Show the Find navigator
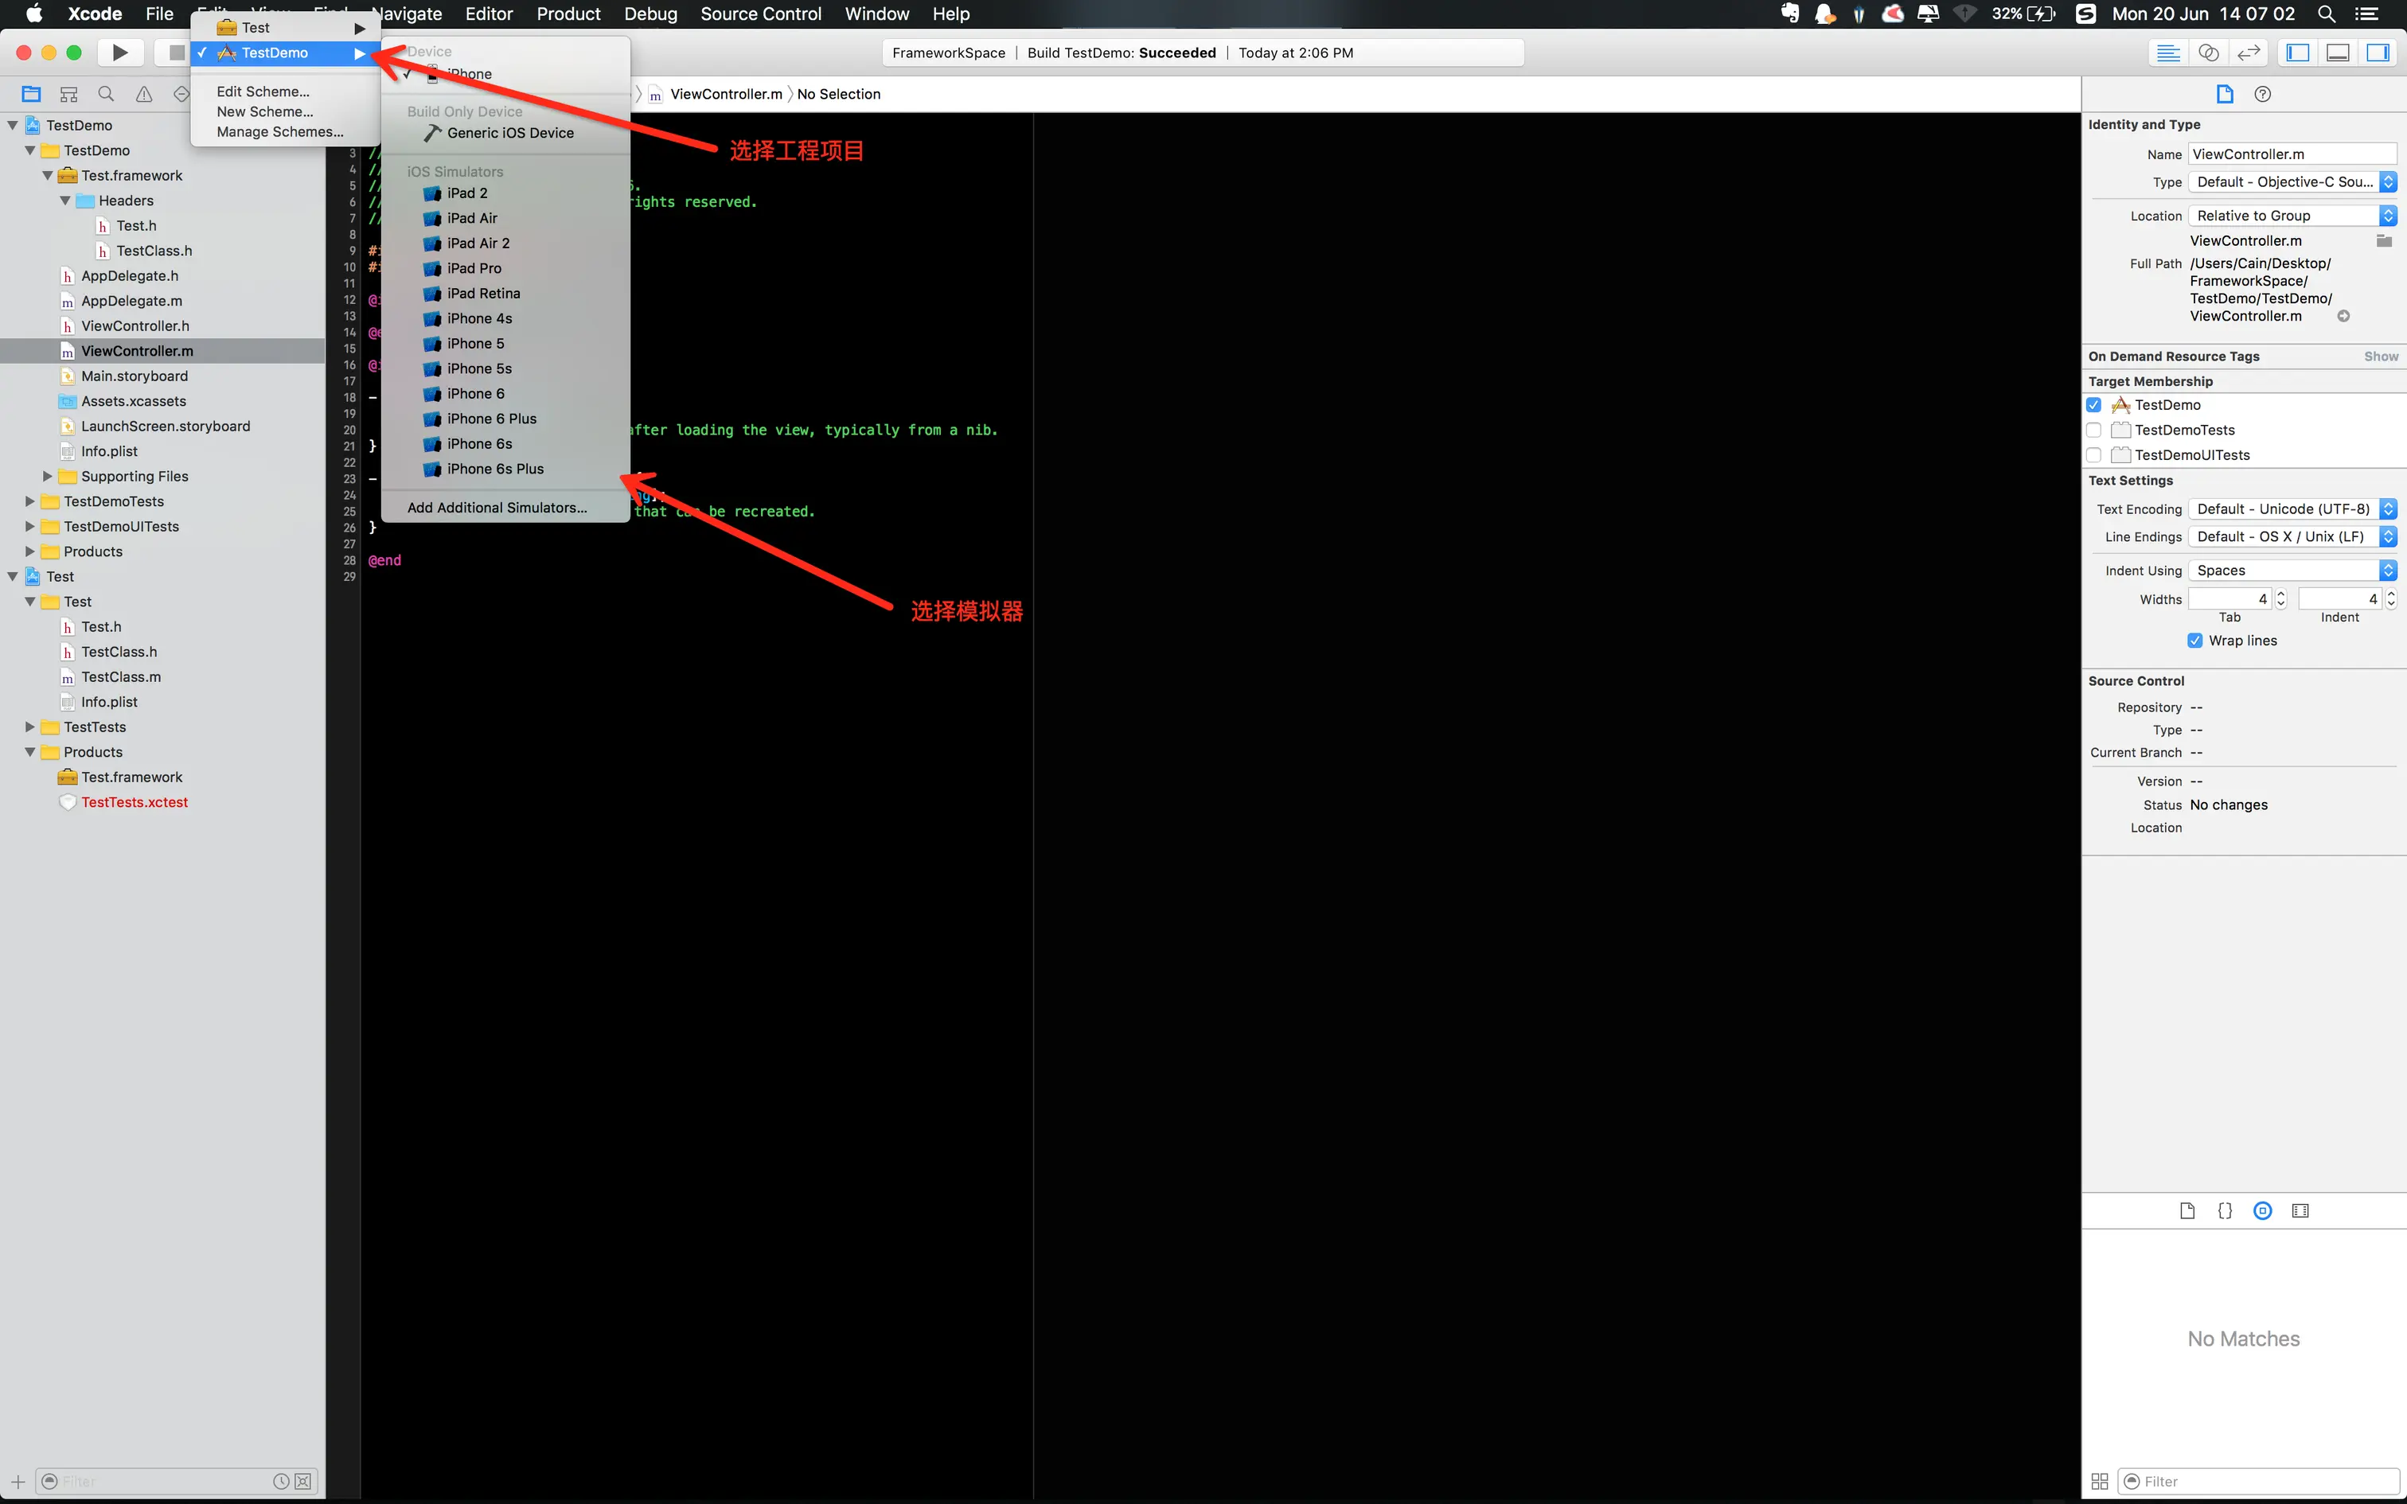Image resolution: width=2407 pixels, height=1504 pixels. pyautogui.click(x=107, y=95)
